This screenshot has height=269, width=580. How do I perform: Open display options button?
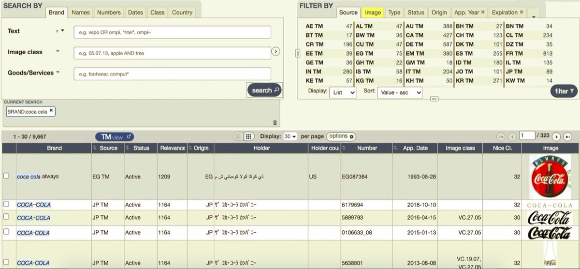pos(341,136)
